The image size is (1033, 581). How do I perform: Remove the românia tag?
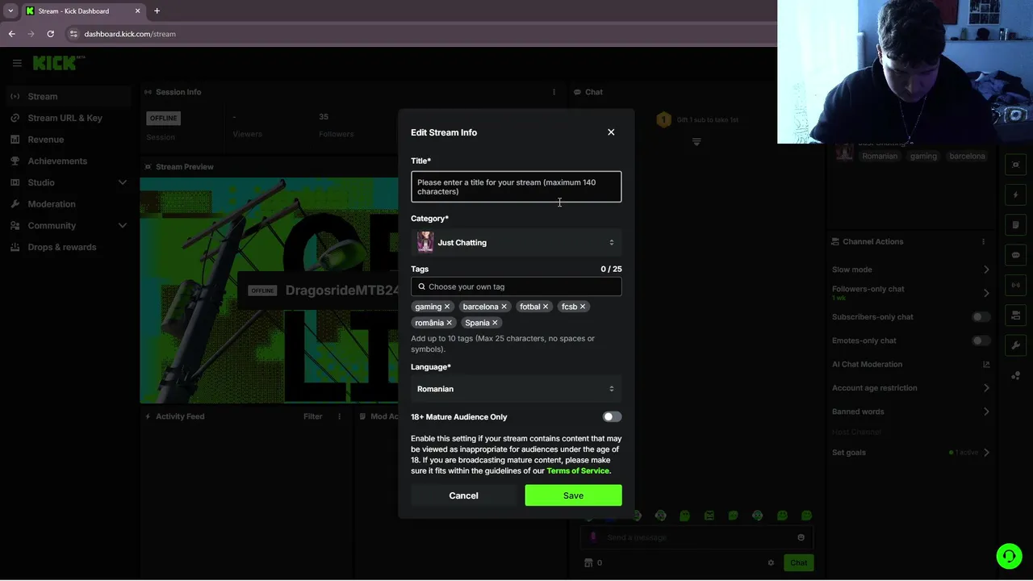(x=450, y=323)
